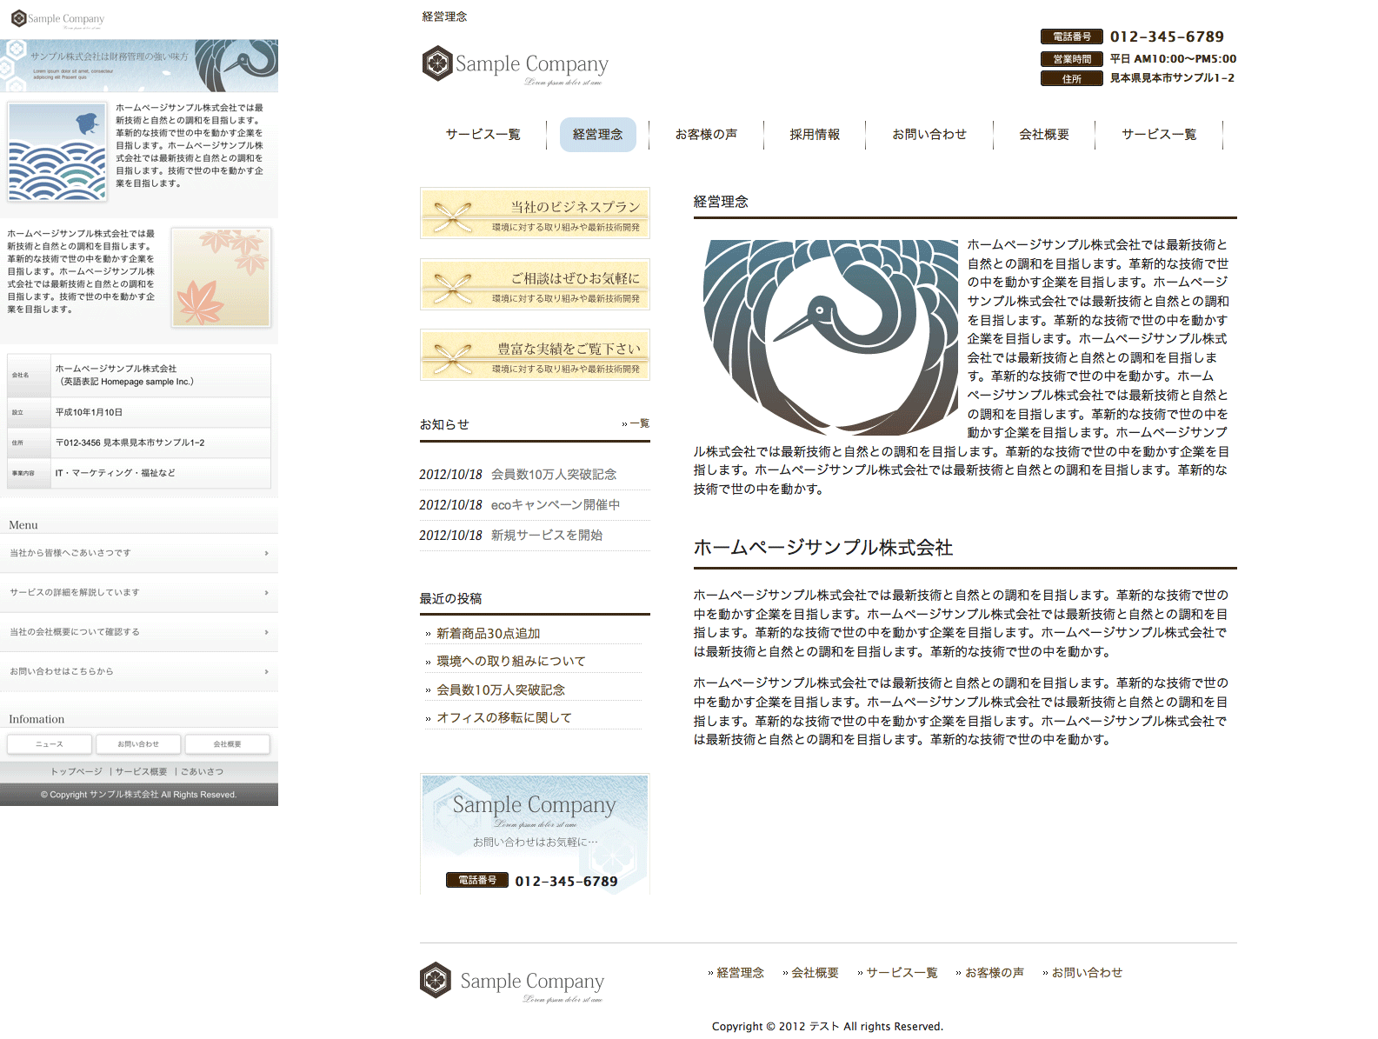Open 環境への取り組みについて recent post
This screenshot has width=1378, height=1039.
coord(510,662)
